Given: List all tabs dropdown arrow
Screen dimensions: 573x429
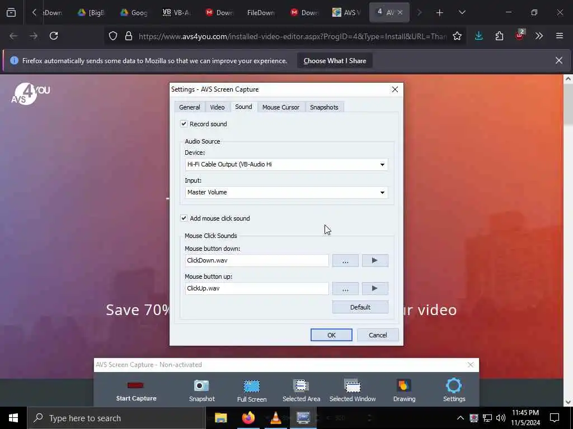Looking at the screenshot, I should pos(462,12).
